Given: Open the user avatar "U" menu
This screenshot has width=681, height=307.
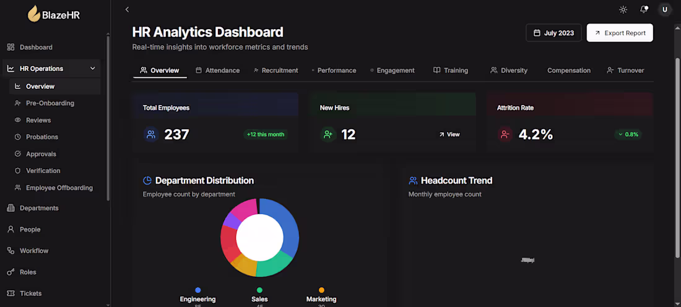Looking at the screenshot, I should (664, 9).
